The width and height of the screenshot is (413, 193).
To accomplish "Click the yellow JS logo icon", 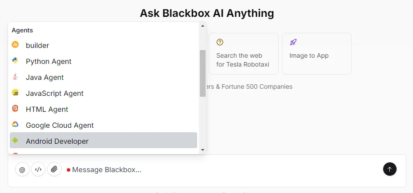I will click(15, 93).
